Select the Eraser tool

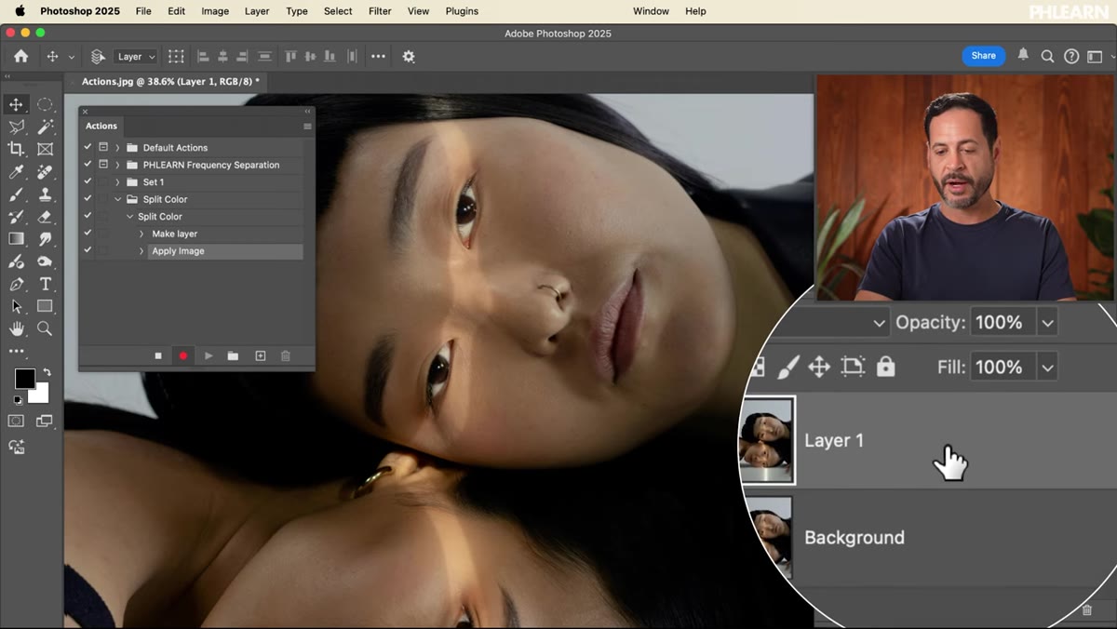tap(45, 217)
